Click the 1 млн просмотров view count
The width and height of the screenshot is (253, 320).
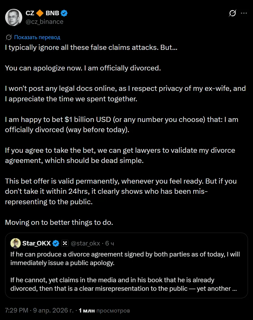click(105, 310)
